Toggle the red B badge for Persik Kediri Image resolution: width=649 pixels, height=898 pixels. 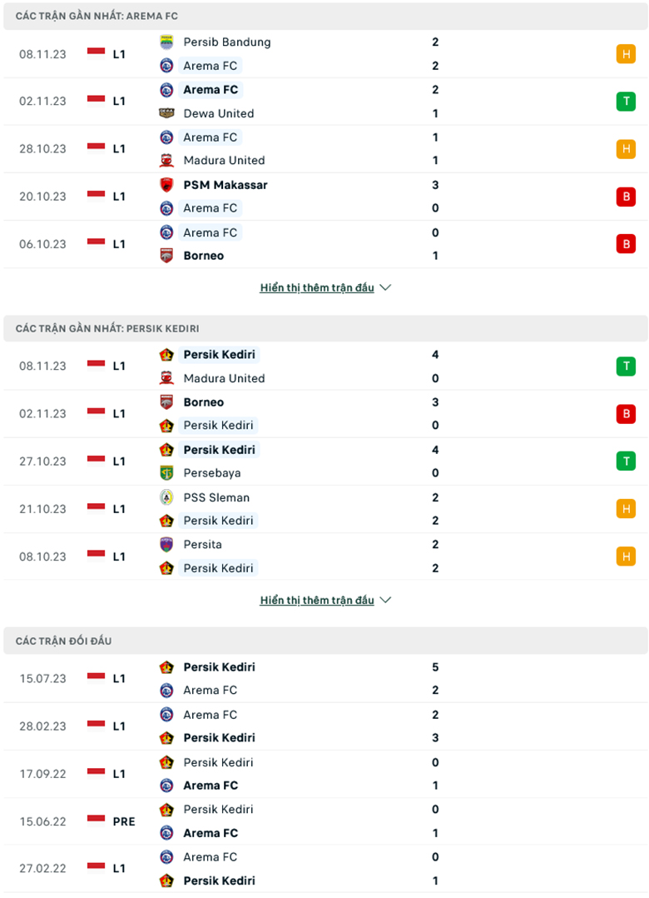coord(626,413)
